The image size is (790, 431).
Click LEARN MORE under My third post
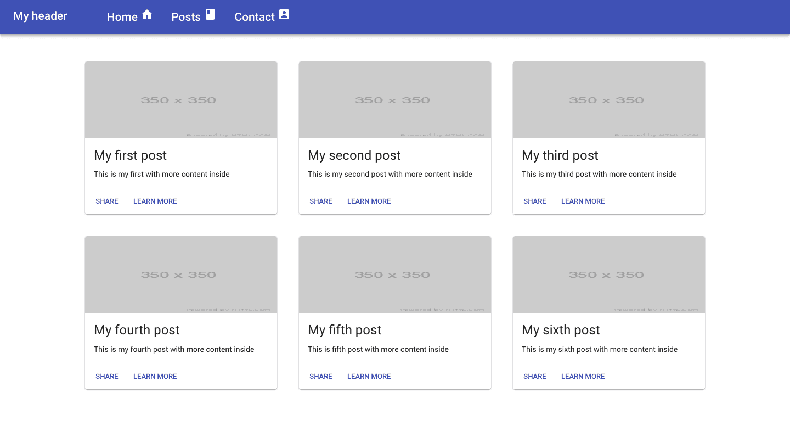pos(583,201)
